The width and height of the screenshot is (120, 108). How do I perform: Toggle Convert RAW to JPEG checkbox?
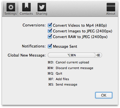point(50,37)
